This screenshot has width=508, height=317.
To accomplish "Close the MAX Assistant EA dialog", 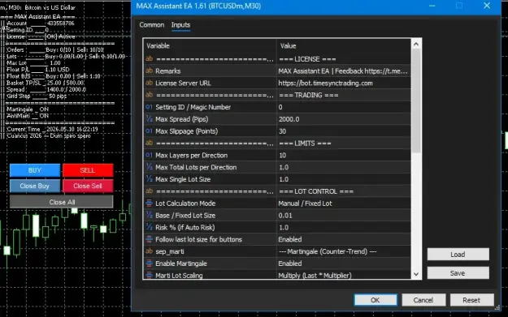I will (x=487, y=6).
